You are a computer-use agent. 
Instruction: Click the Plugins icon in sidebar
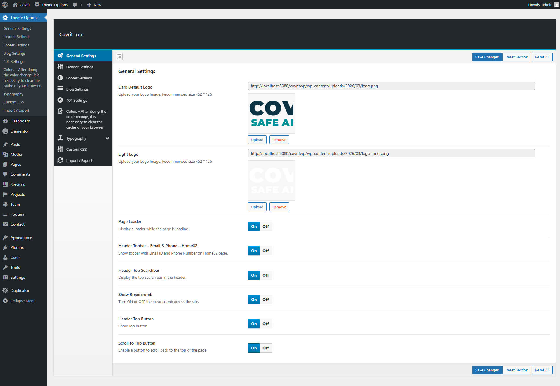pos(5,247)
